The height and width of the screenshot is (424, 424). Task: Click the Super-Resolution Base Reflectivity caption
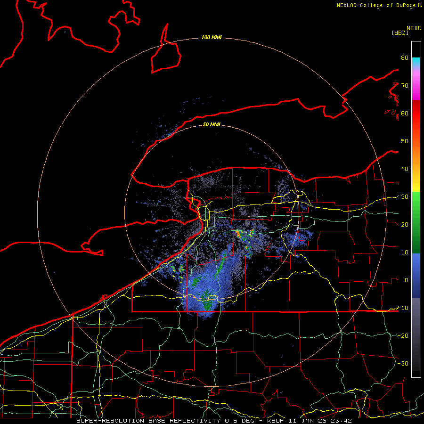[148, 421]
